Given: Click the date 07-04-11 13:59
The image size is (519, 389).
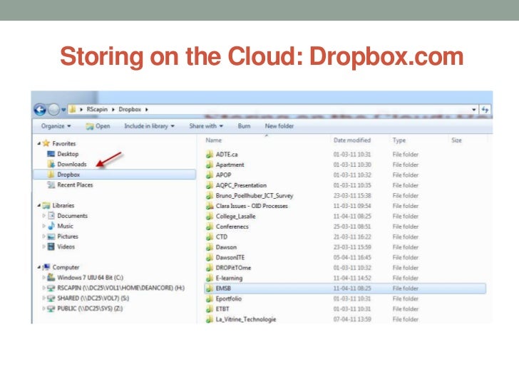Looking at the screenshot, I should tap(352, 319).
